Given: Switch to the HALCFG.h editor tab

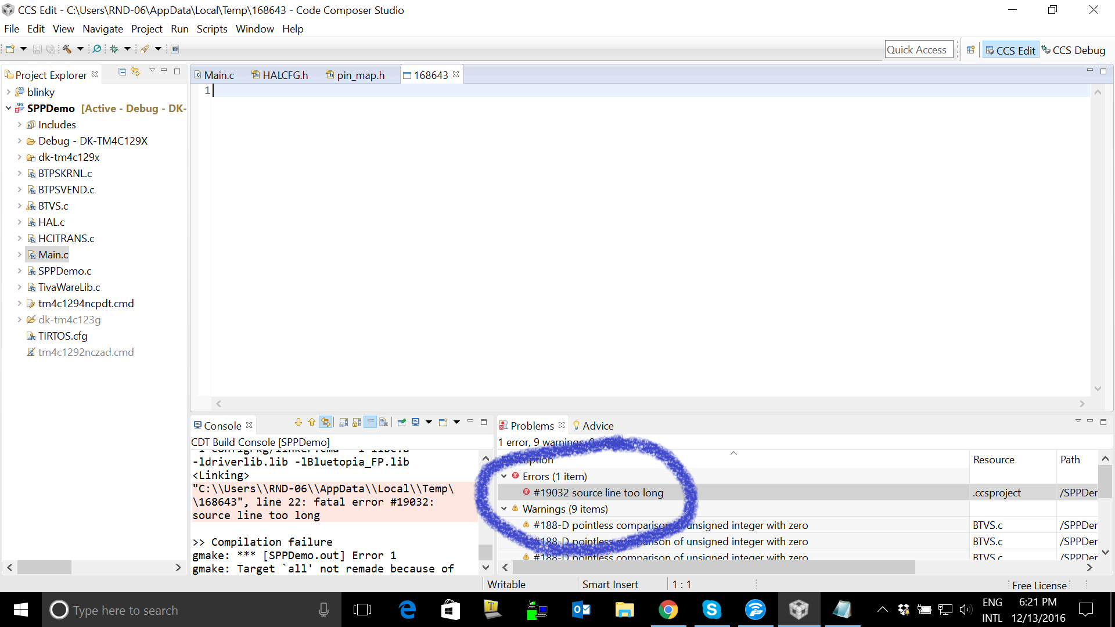Looking at the screenshot, I should click(280, 75).
